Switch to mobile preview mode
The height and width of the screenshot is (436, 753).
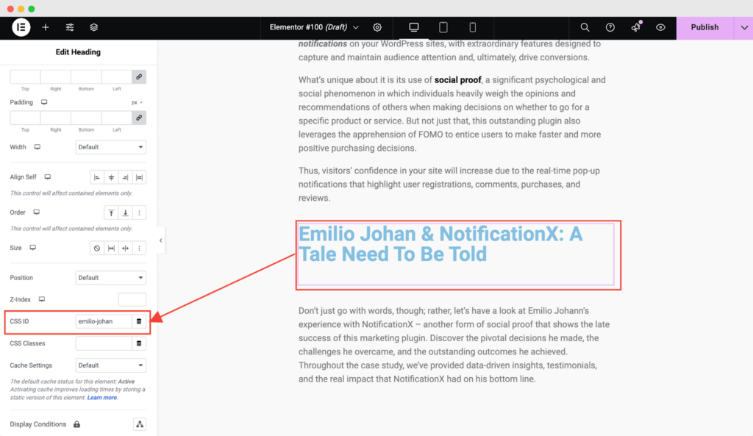tap(473, 27)
